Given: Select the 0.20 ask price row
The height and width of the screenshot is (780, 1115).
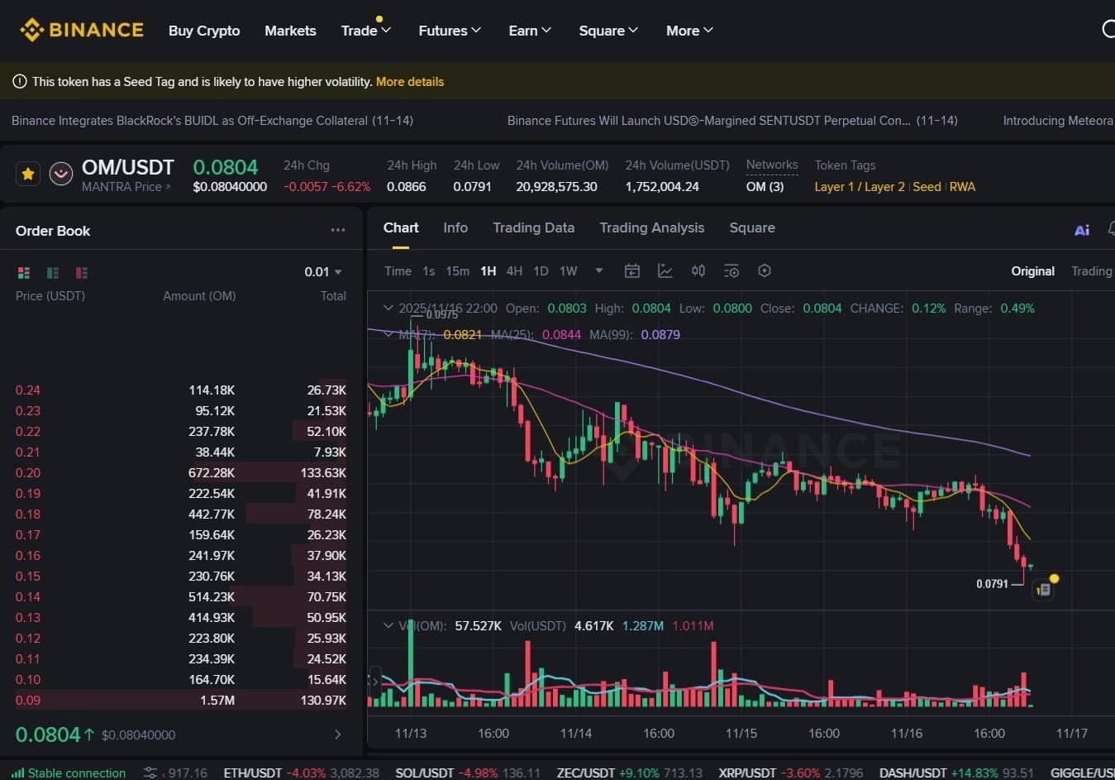Looking at the screenshot, I should 181,472.
